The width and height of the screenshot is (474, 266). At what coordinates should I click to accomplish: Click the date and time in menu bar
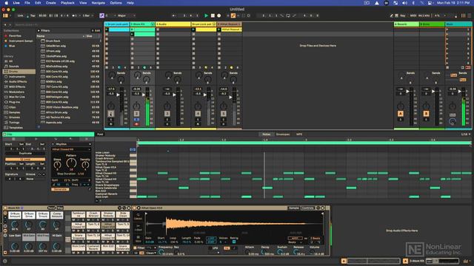tap(453, 3)
